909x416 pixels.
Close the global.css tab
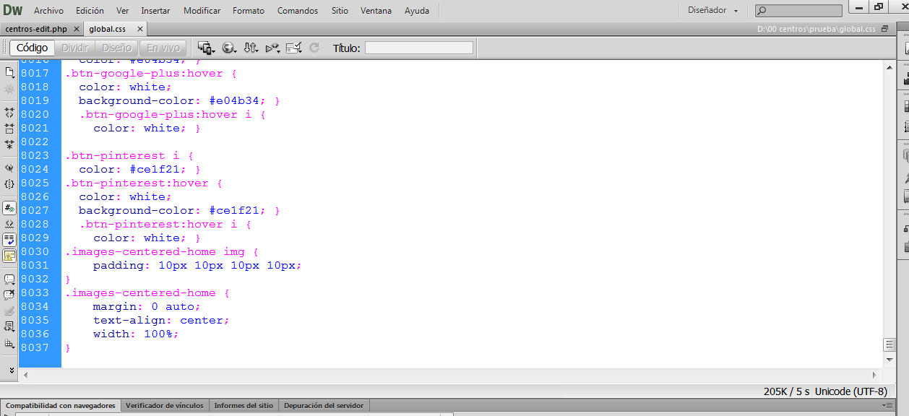click(x=139, y=30)
